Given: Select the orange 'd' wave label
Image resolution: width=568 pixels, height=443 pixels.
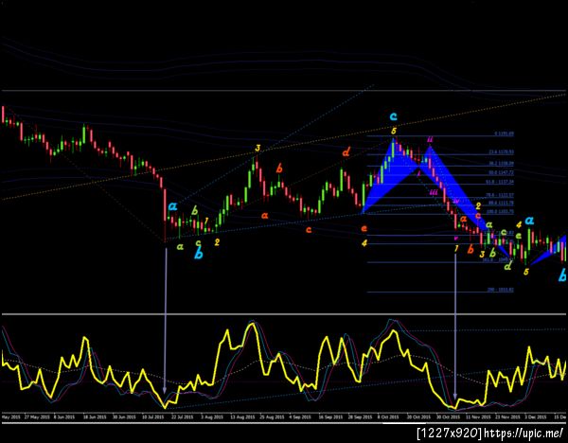Looking at the screenshot, I should [x=346, y=152].
